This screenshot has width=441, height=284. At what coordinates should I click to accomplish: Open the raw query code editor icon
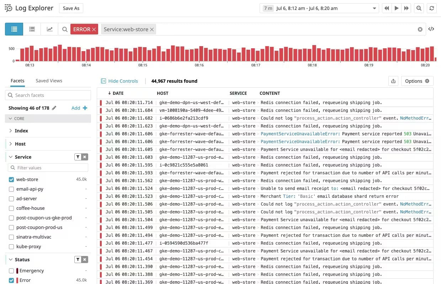pyautogui.click(x=431, y=29)
